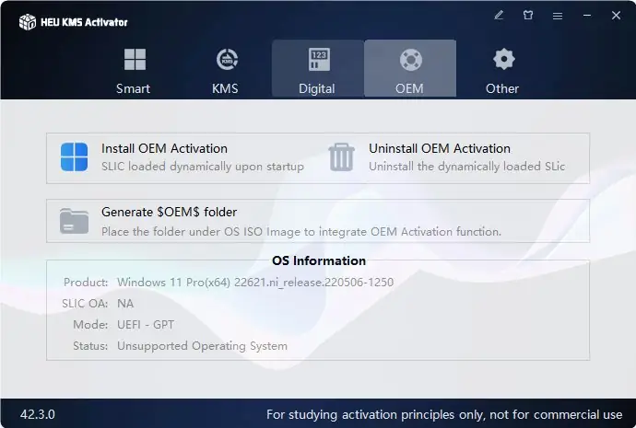The height and width of the screenshot is (428, 636).
Task: Click the 'Product:' label
Action: pos(86,283)
